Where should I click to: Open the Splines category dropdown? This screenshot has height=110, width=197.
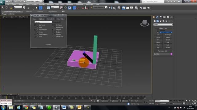(163, 24)
